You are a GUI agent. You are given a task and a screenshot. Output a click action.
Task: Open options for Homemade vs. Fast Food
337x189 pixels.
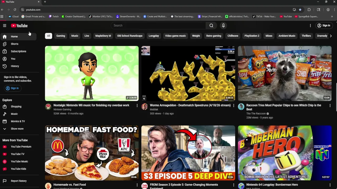(137, 185)
